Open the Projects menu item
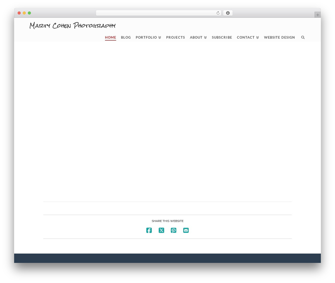The image size is (335, 283). 176,37
